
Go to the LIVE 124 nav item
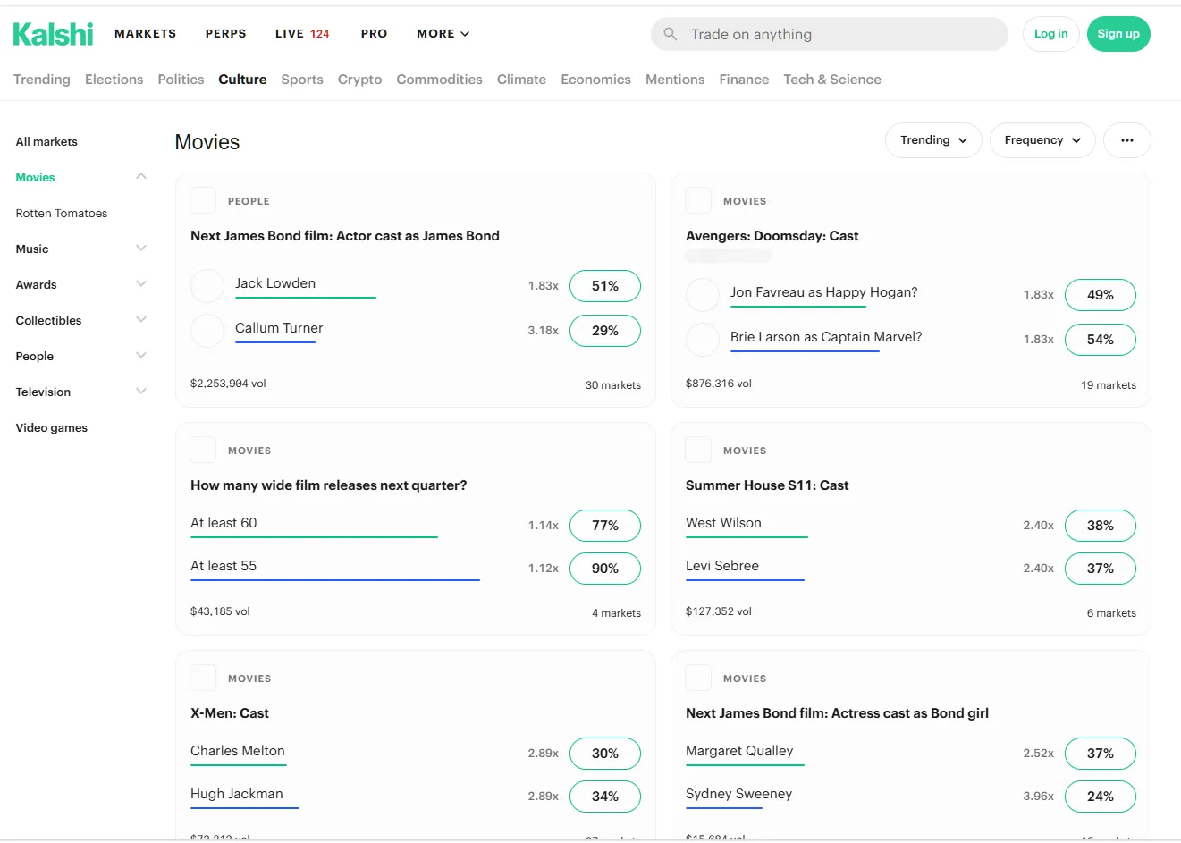click(302, 34)
